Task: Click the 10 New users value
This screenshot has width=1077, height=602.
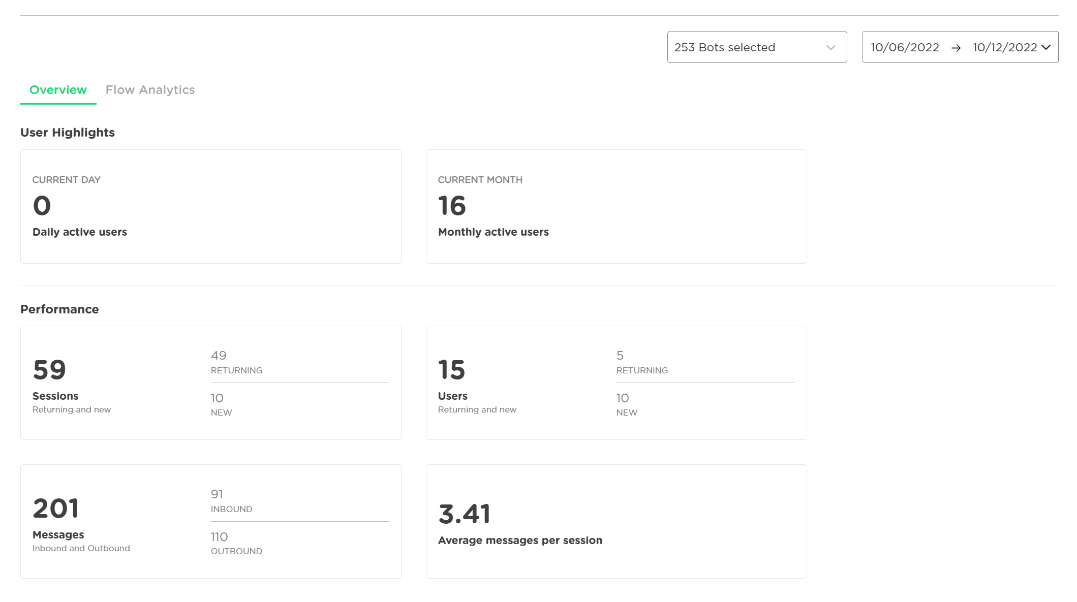Action: (x=623, y=398)
